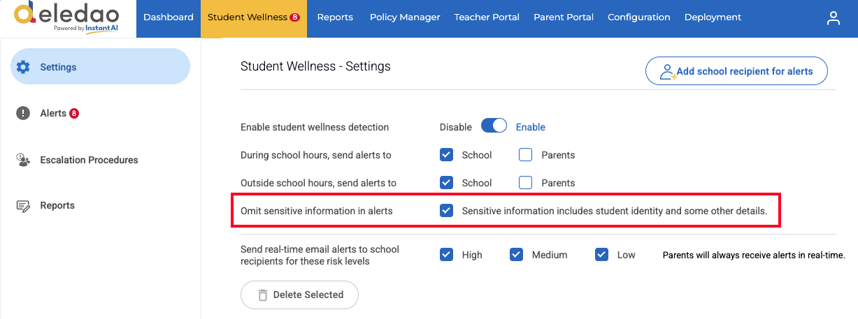The image size is (858, 319).
Task: Click the Escalation Procedures people icon
Action: coord(23,160)
